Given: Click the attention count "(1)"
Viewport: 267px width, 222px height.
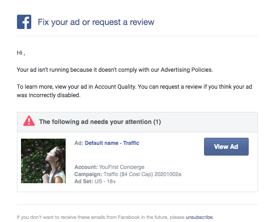Looking at the screenshot, I should 157,122.
